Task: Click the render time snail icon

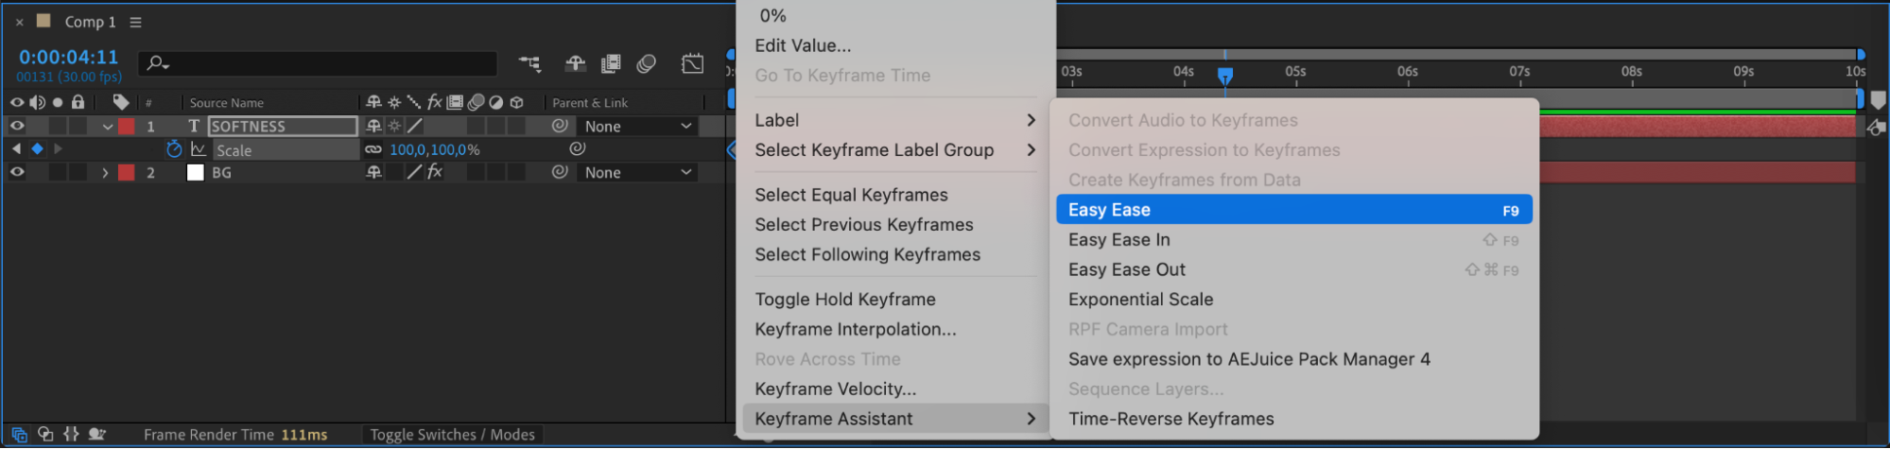Action: (x=96, y=434)
